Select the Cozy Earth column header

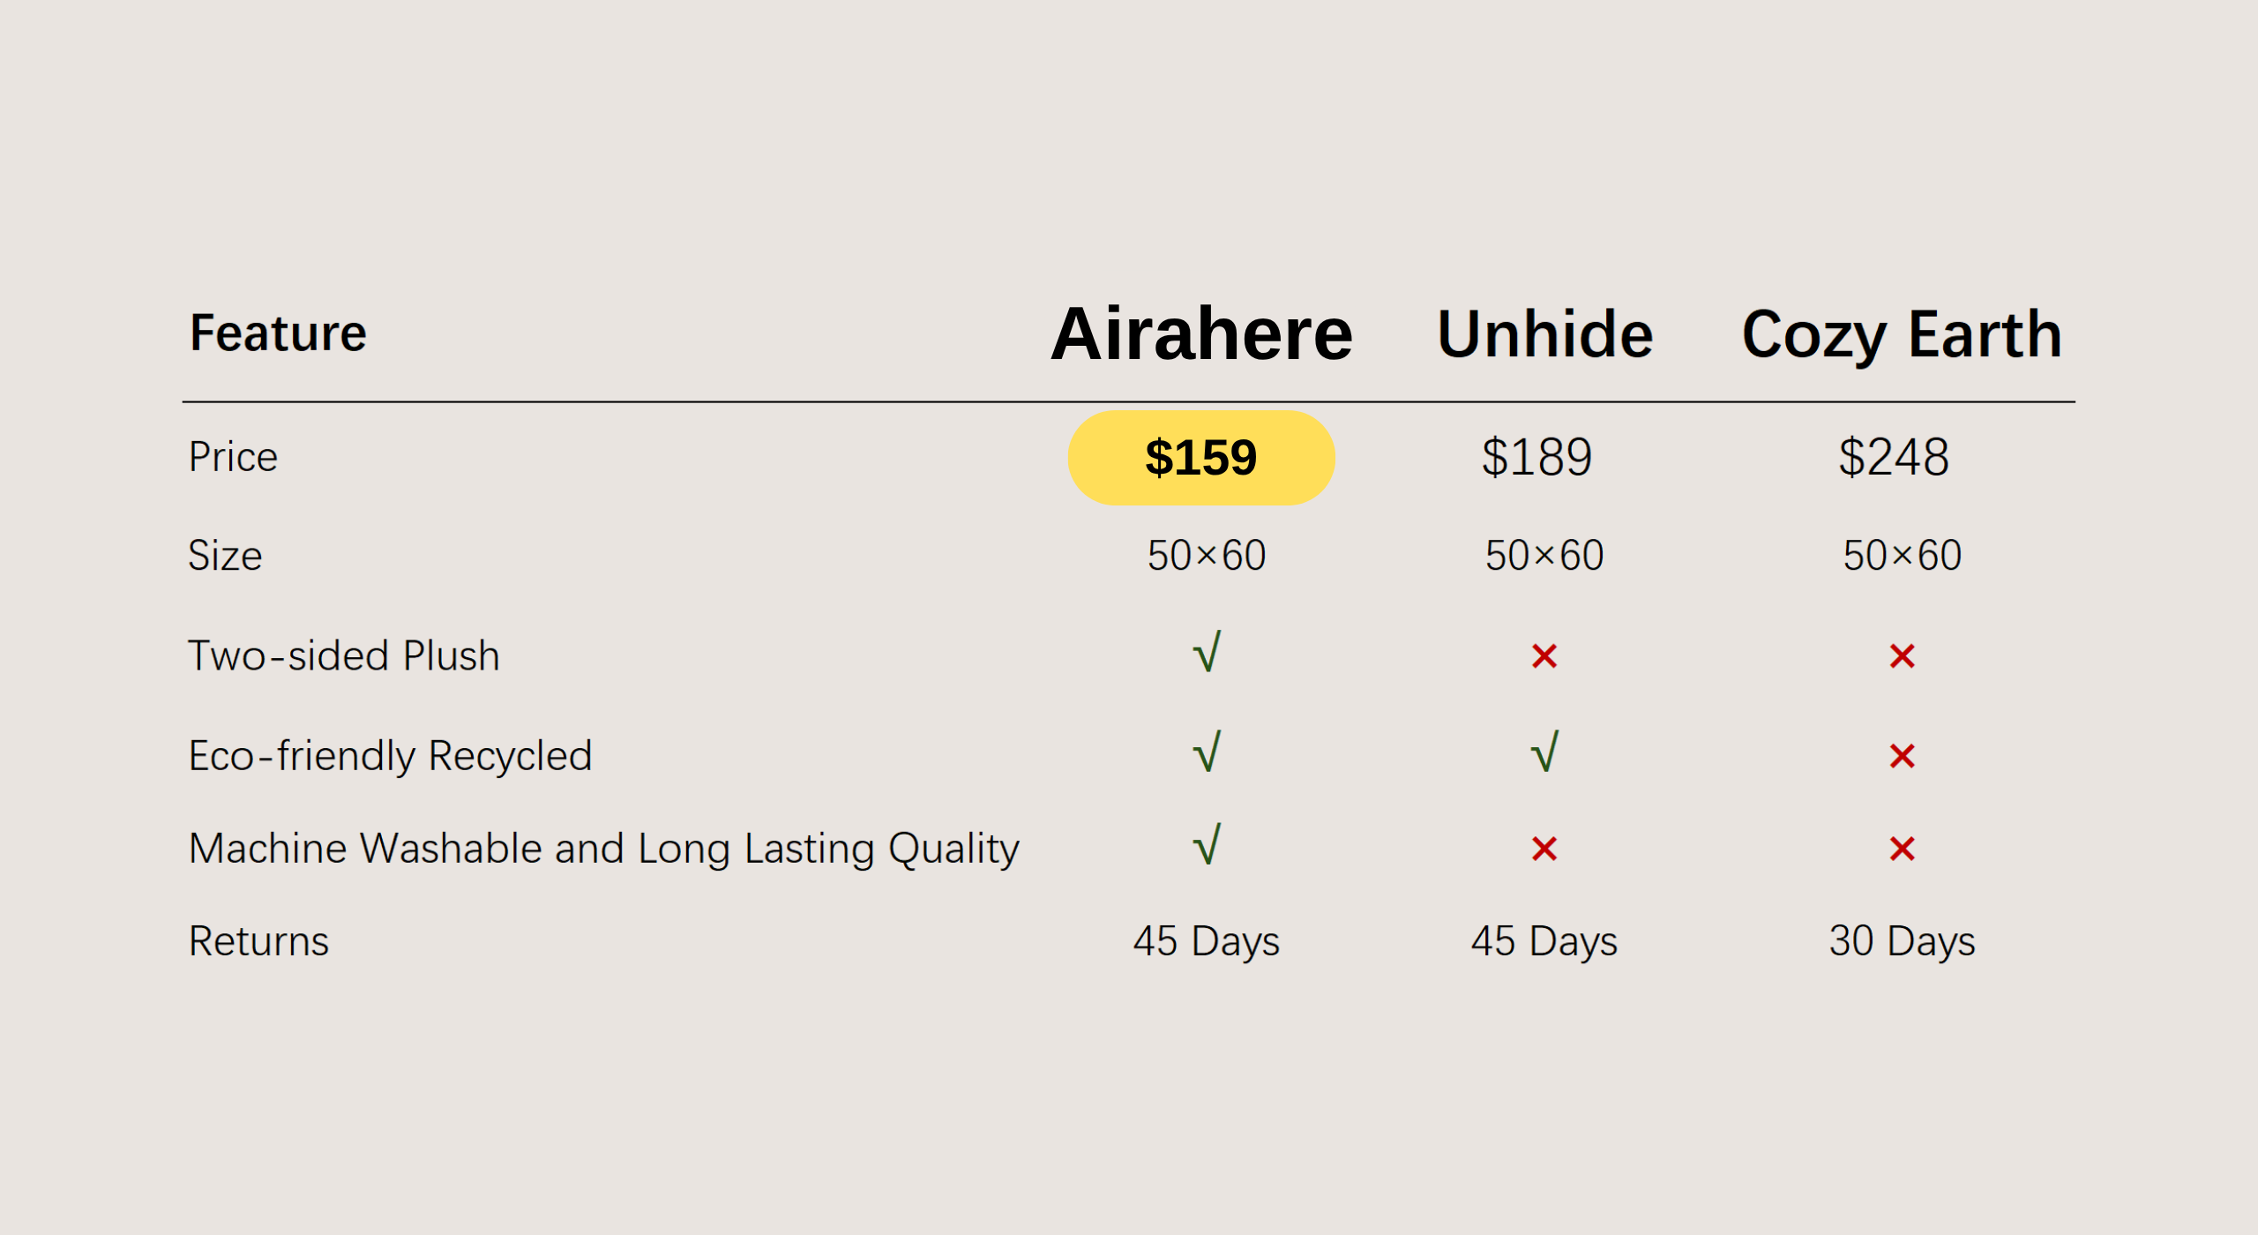pos(1902,334)
